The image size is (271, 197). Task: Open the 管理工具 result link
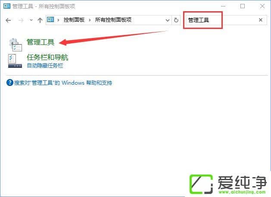point(40,42)
